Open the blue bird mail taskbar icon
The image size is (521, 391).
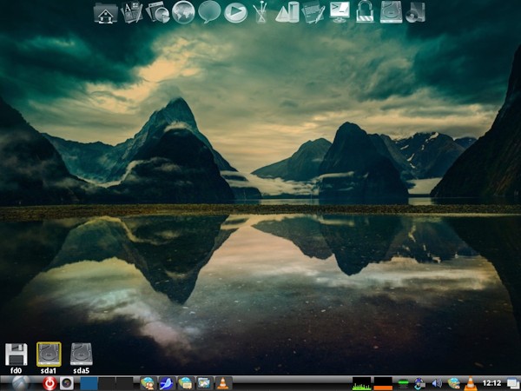point(167,383)
